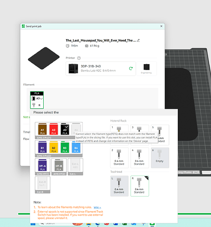This screenshot has width=211, height=227.
Task: Open the help icon next to the Printer label
Action: click(x=79, y=58)
